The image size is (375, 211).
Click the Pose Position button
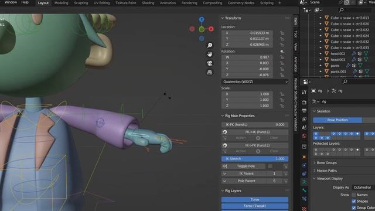[x=337, y=120]
